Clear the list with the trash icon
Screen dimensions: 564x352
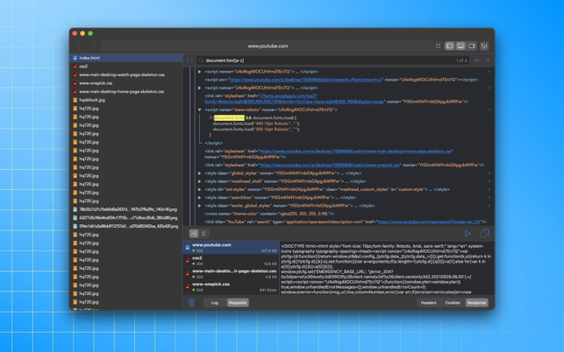[192, 303]
